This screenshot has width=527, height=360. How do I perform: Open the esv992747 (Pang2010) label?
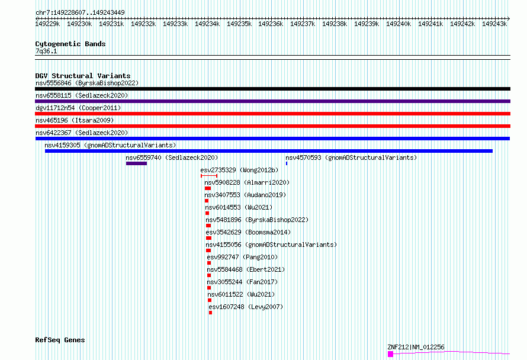tap(242, 257)
